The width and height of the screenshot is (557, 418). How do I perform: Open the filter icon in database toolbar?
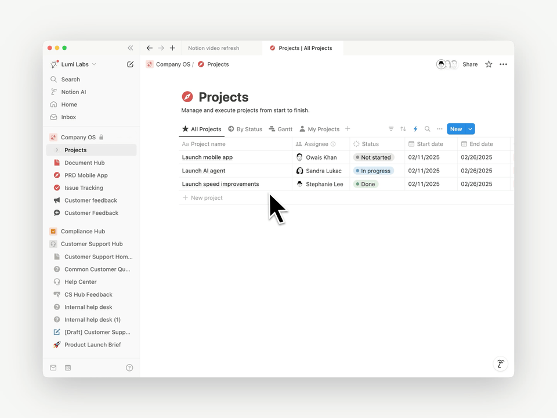tap(391, 129)
